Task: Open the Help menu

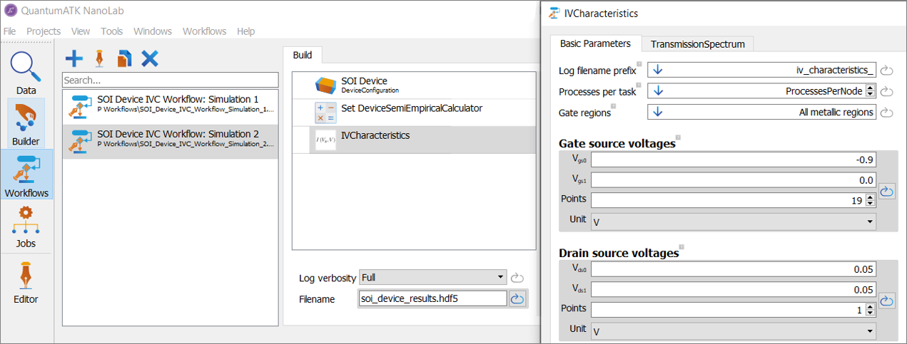Action: (245, 31)
